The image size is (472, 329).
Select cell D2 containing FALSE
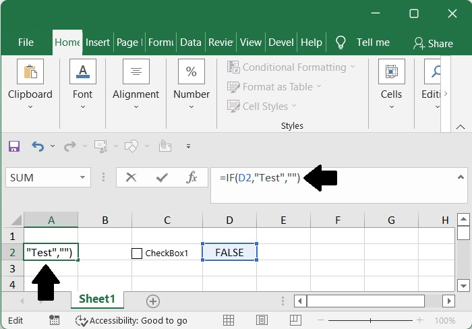[229, 253]
